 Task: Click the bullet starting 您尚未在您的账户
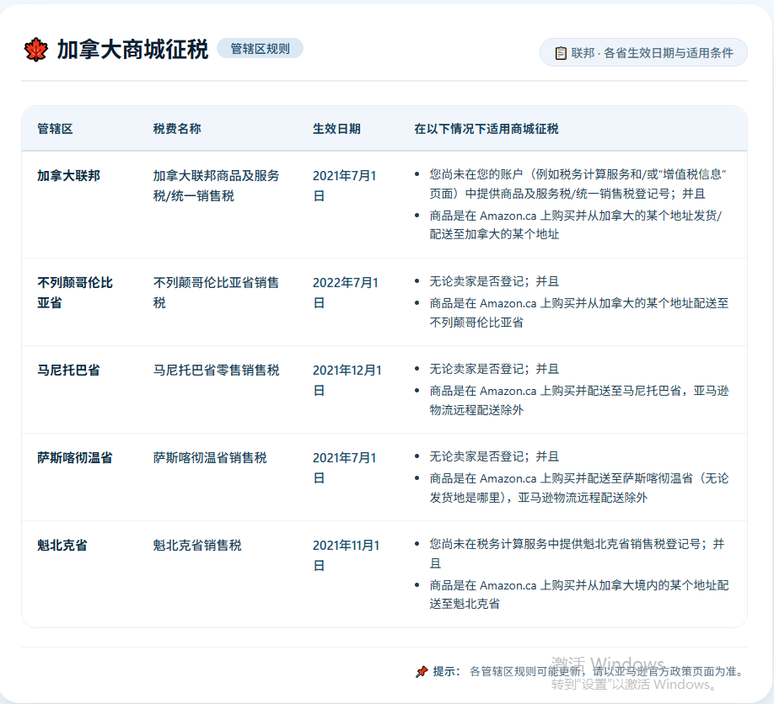coord(578,184)
